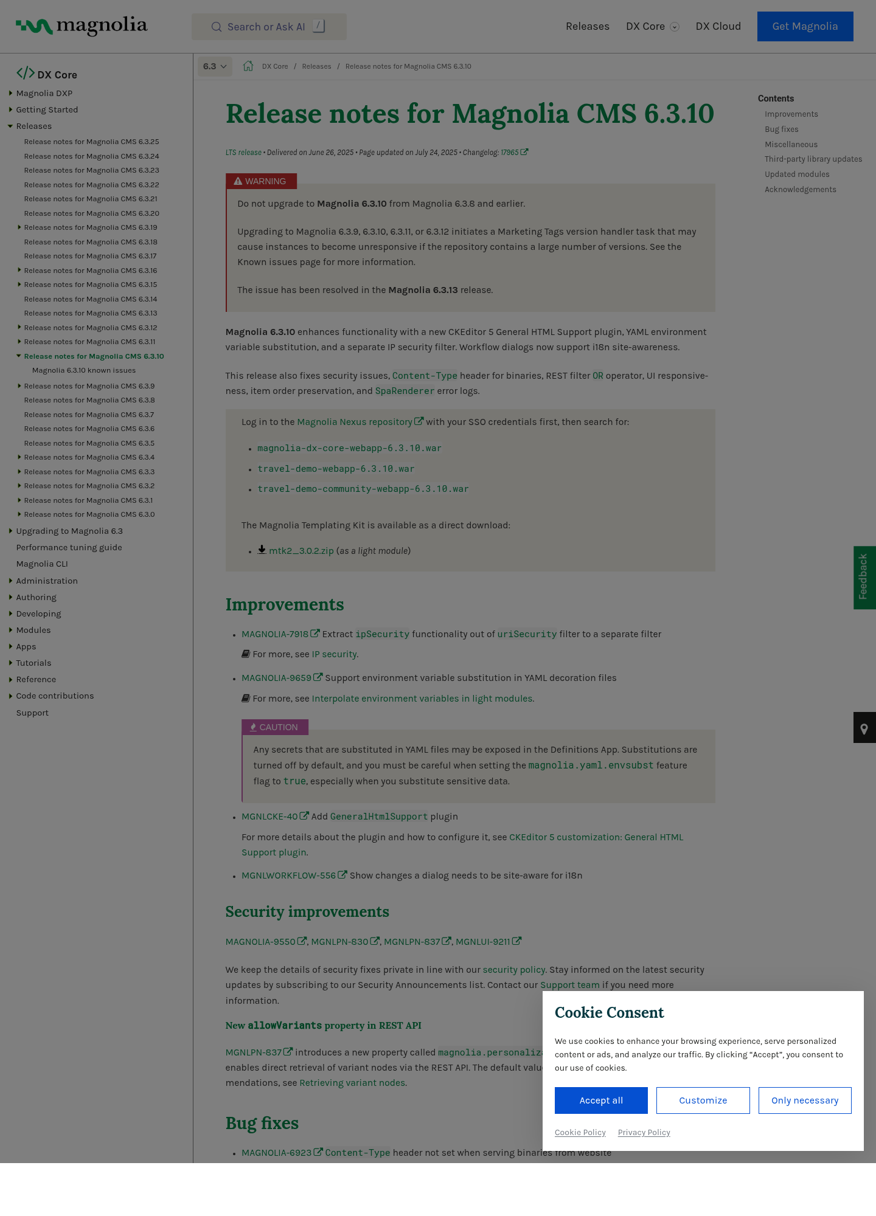The image size is (876, 1216).
Task: Click the Search or Ask AI field
Action: point(269,27)
